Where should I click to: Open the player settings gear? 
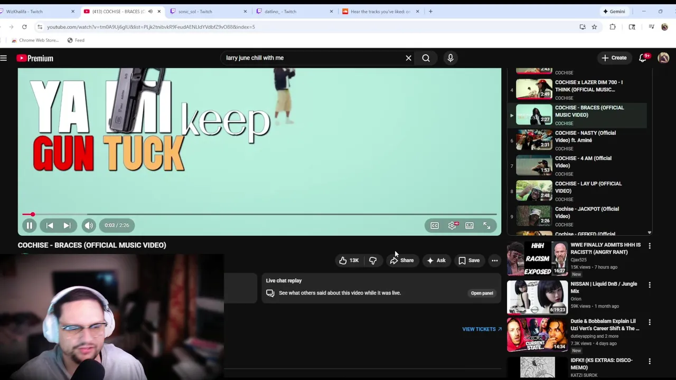pyautogui.click(x=453, y=225)
